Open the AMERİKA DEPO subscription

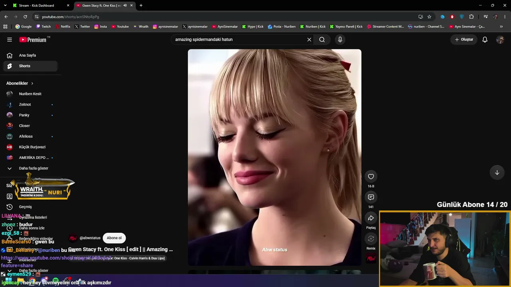pyautogui.click(x=30, y=157)
